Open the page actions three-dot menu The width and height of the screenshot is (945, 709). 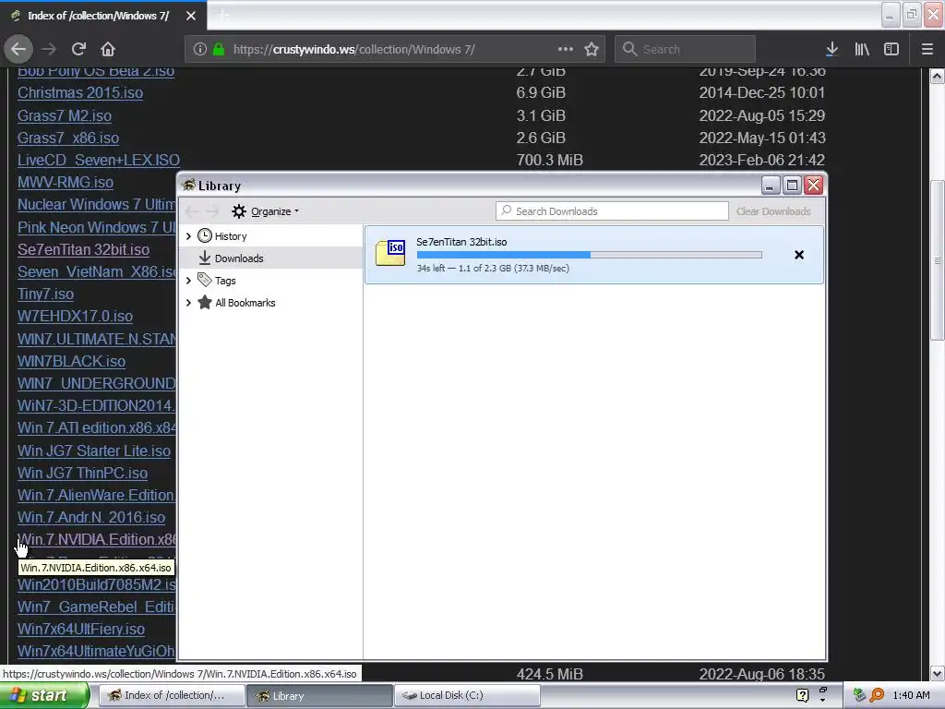pyautogui.click(x=566, y=49)
